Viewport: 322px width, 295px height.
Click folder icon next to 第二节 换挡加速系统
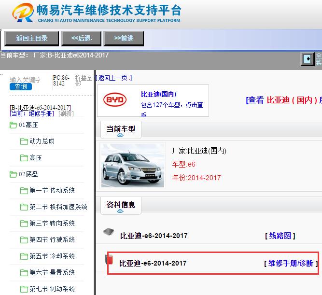click(x=24, y=207)
